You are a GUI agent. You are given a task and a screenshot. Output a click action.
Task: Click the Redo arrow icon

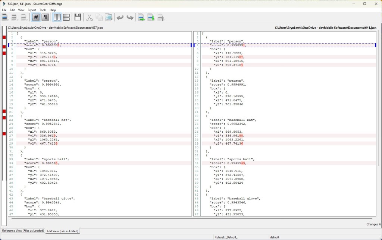tap(129, 17)
